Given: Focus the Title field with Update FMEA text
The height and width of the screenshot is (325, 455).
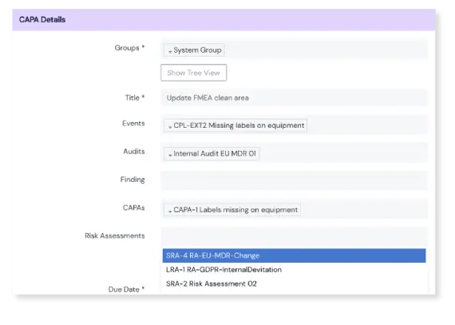Looking at the screenshot, I should pos(294,97).
